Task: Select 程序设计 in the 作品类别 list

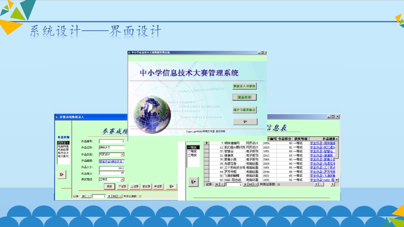Action: pos(63,153)
